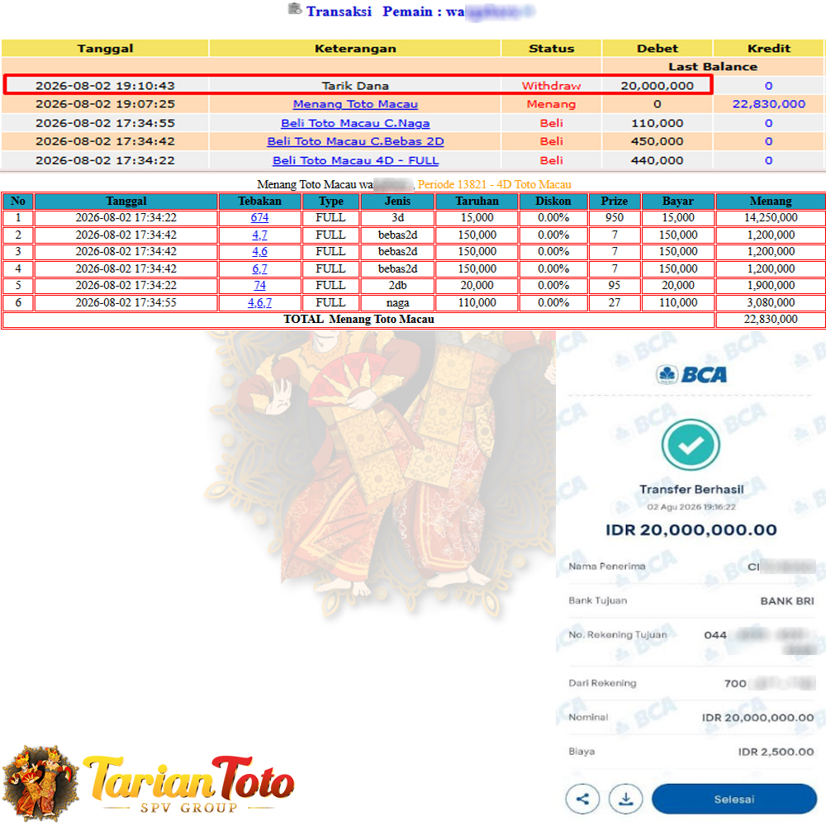826x826 pixels.
Task: Click the Kredit column header
Action: pos(768,49)
